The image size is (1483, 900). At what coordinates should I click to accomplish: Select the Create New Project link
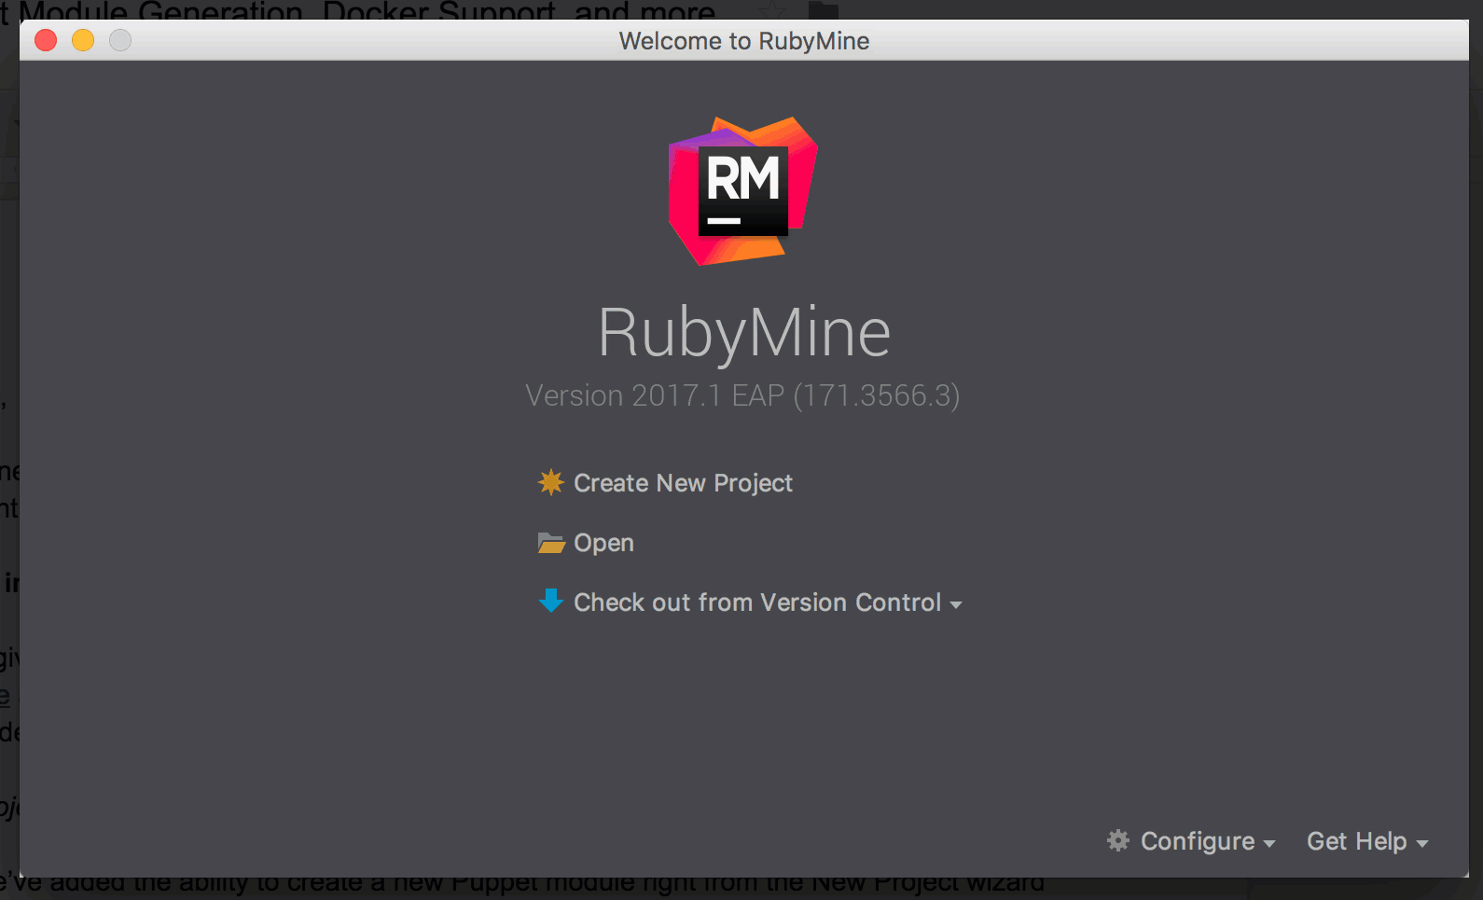coord(683,483)
